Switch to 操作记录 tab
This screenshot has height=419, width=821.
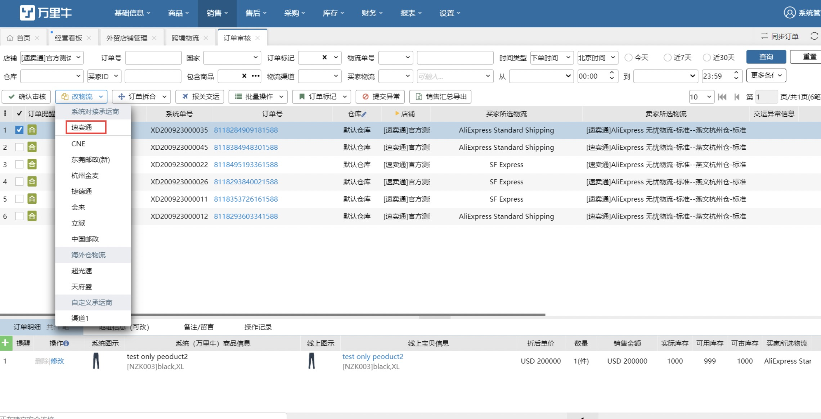pyautogui.click(x=258, y=327)
